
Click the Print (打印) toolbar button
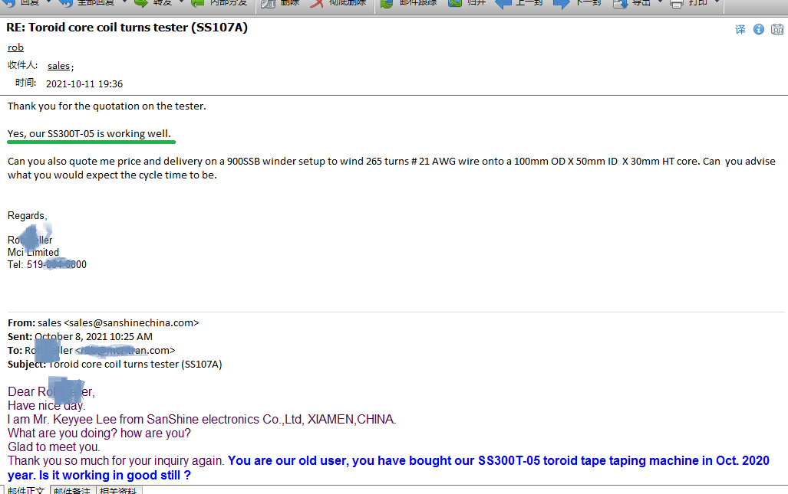click(688, 3)
